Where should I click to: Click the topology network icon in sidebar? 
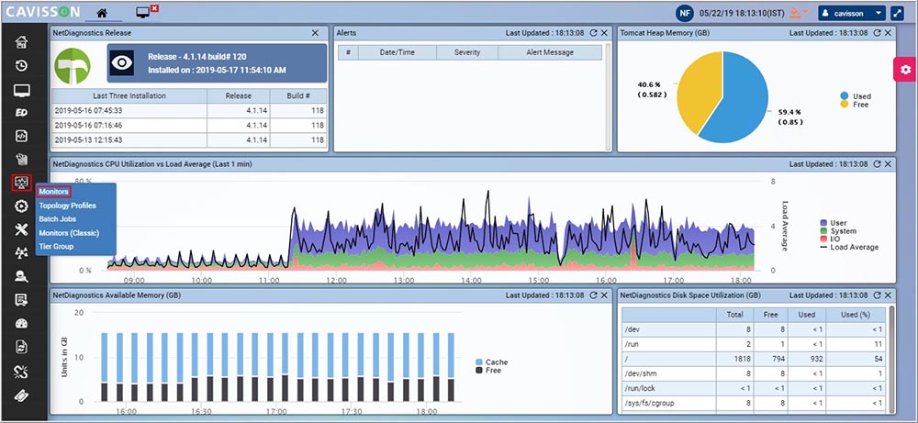[x=22, y=253]
